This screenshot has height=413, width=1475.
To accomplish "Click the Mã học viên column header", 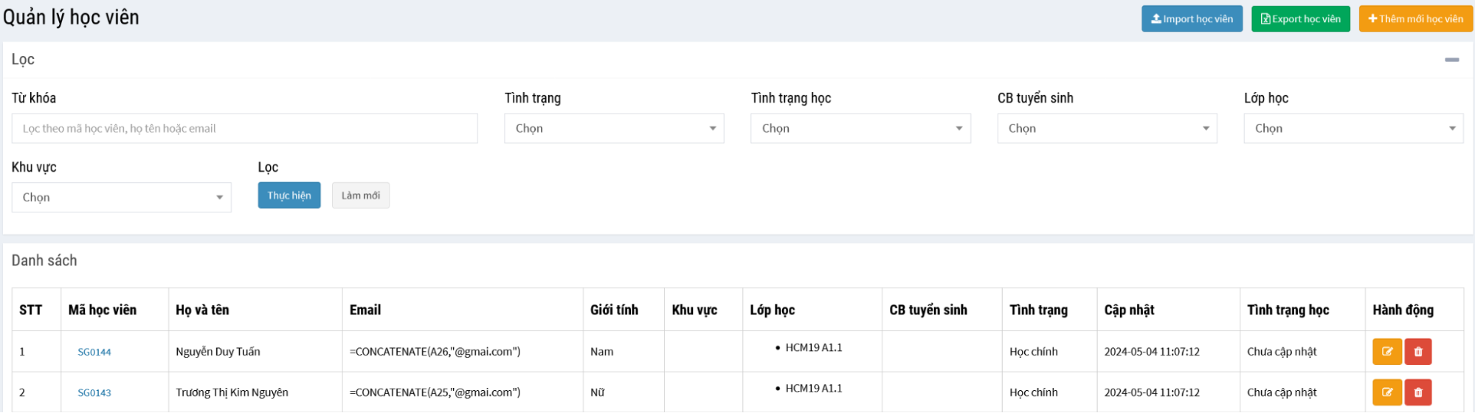I will tap(103, 310).
